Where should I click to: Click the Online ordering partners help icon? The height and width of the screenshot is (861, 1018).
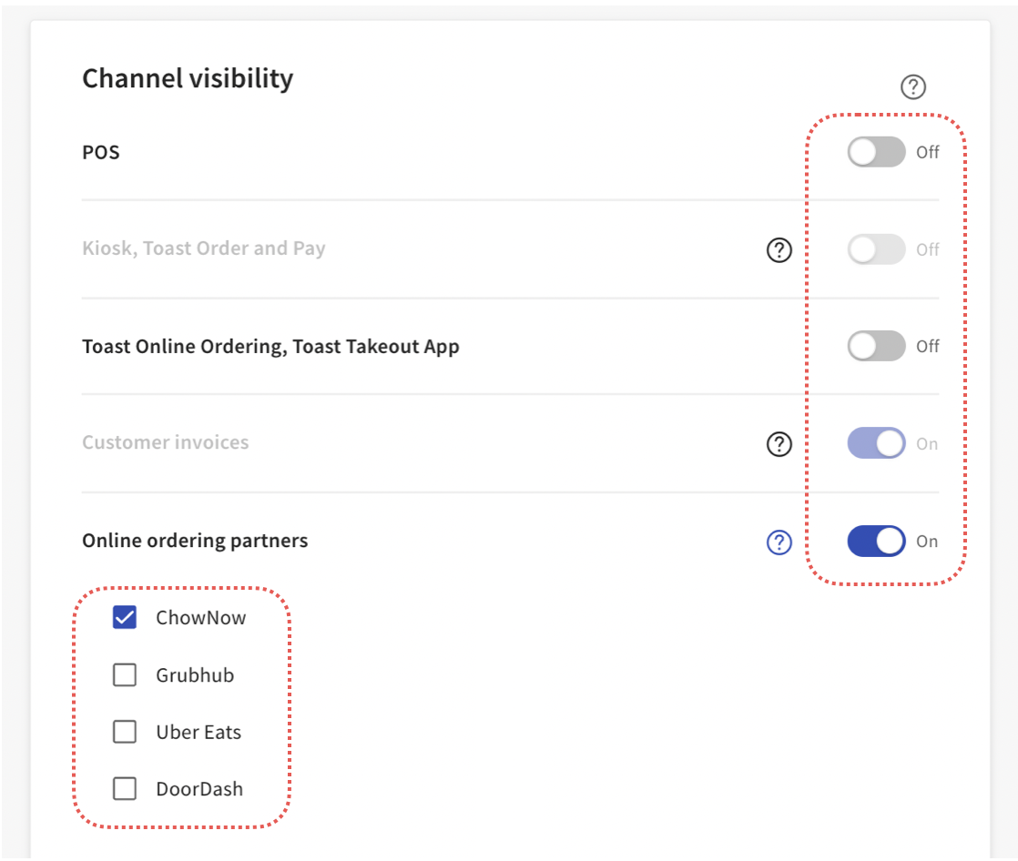(x=779, y=542)
